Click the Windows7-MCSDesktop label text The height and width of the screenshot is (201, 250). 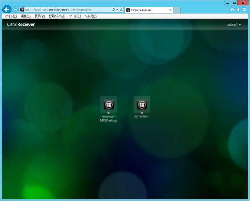click(x=109, y=119)
